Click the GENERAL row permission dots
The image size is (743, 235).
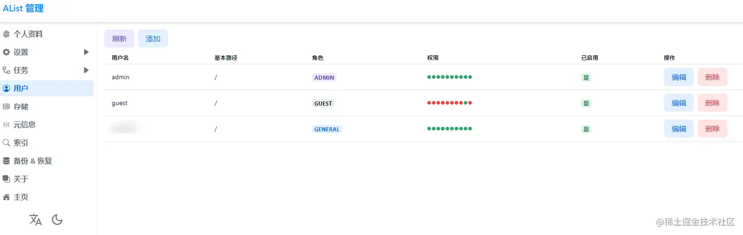click(450, 129)
